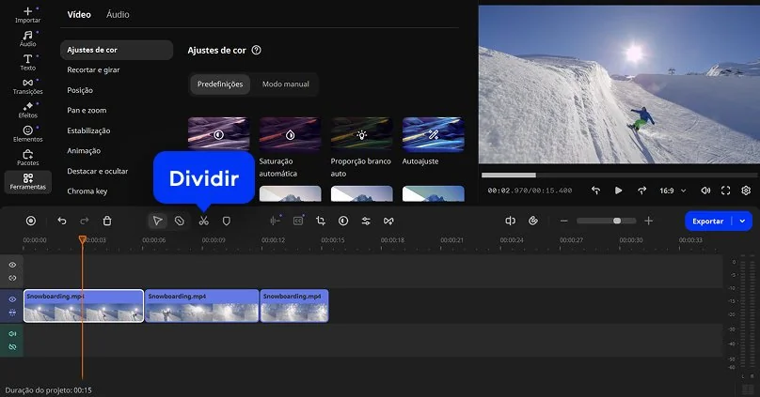760x397 pixels.
Task: Open the 16:9 aspect ratio dropdown
Action: (x=671, y=191)
